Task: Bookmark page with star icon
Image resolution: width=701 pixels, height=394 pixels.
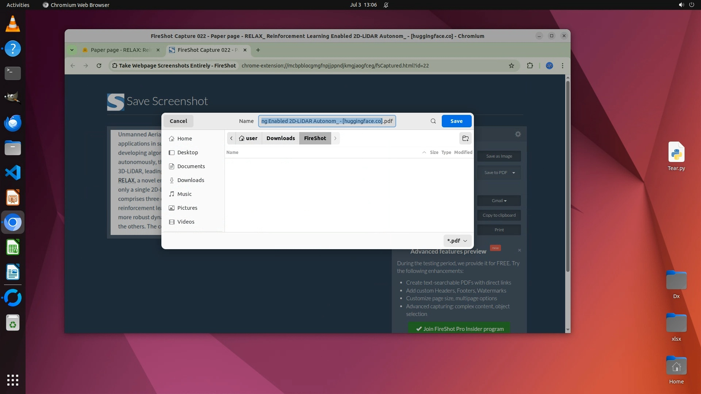Action: (x=511, y=66)
